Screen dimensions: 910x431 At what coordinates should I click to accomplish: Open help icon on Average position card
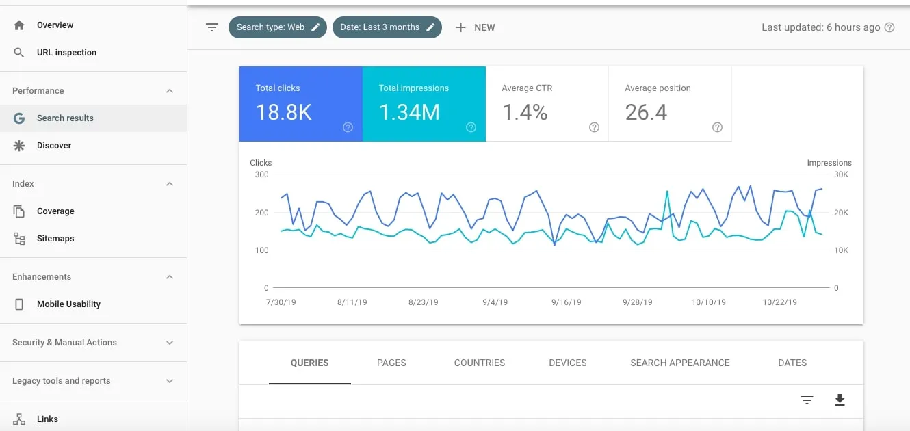[717, 127]
